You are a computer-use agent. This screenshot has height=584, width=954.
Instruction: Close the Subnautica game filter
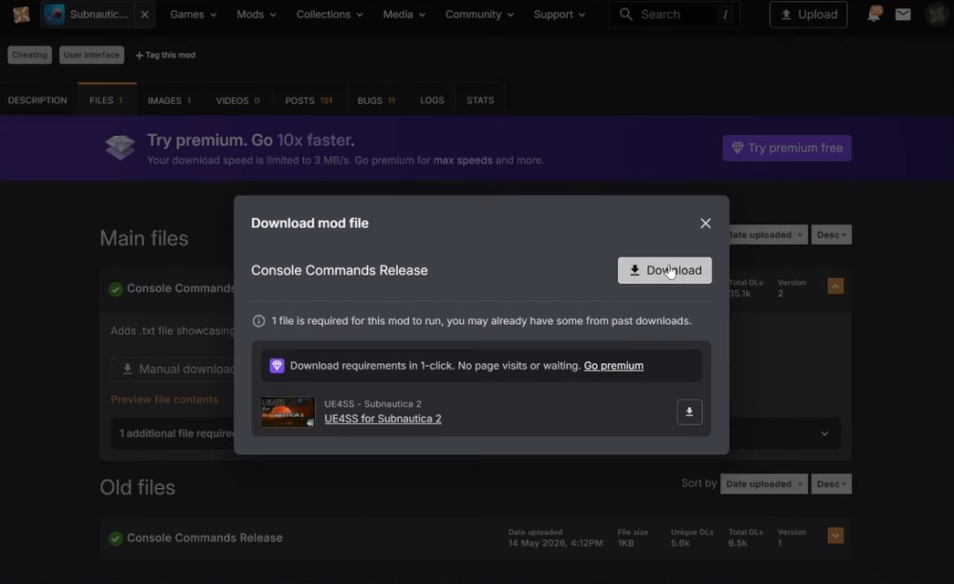145,14
